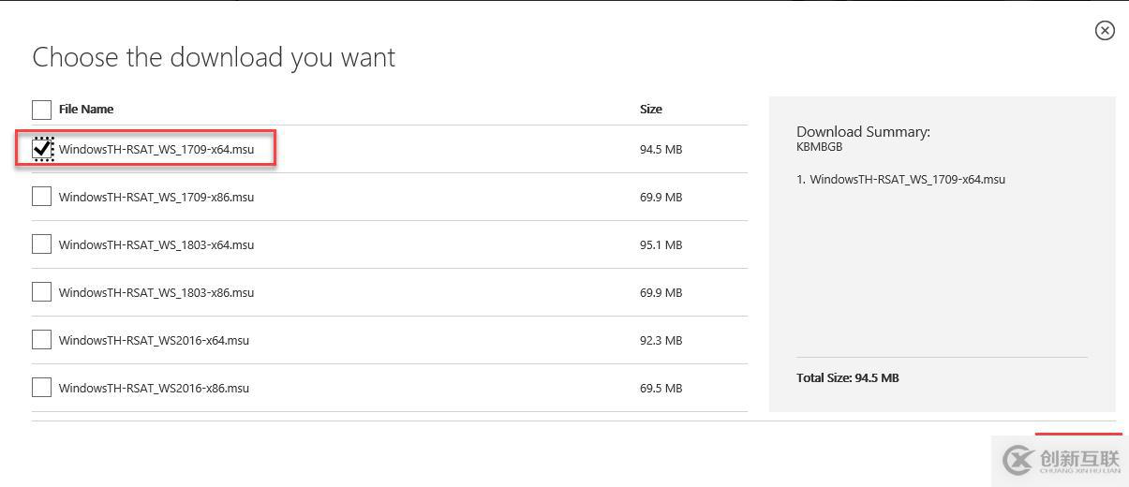1129x487 pixels.
Task: Enable the WindowsTH-RSAT_WS_1803-x64.msu checkbox
Action: click(x=41, y=244)
